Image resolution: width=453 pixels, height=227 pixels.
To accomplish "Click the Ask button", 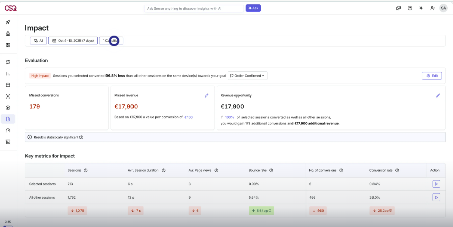I will click(x=253, y=8).
